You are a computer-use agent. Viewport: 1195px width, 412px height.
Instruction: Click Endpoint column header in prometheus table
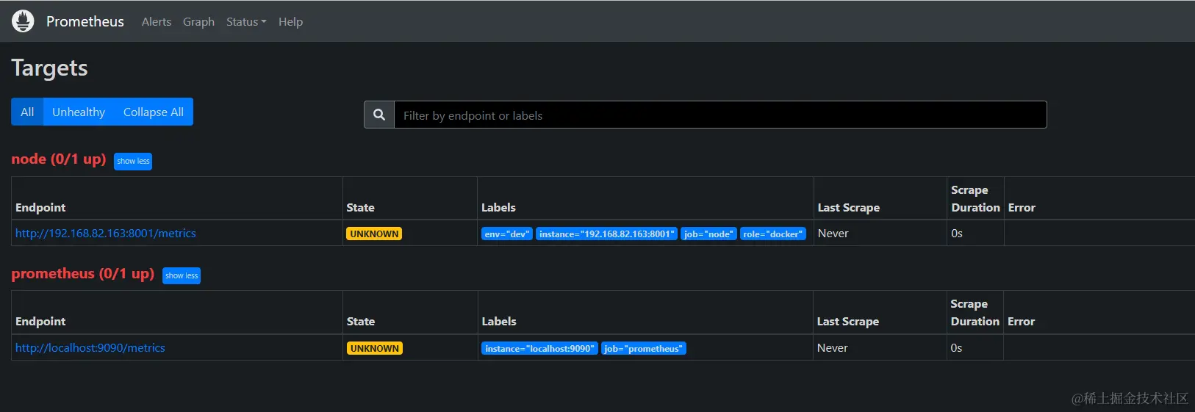tap(40, 321)
